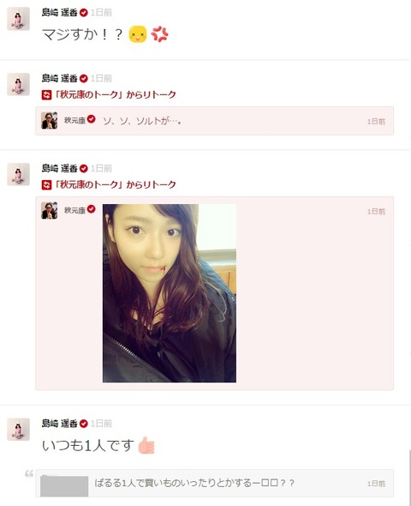This screenshot has width=411, height=506.
Task: Click the retalk icon in the second post
Action: click(x=46, y=95)
